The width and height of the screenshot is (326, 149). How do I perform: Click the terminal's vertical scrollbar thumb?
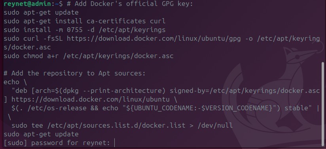(323, 104)
